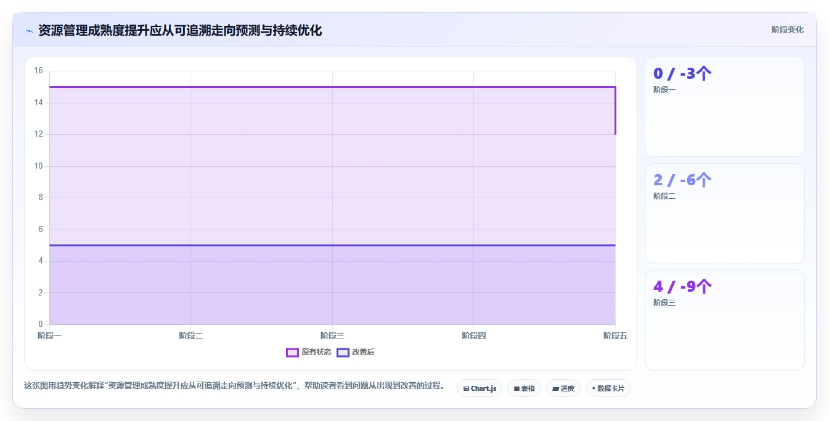Open the 4 / -9个 card
The image size is (829, 421).
pyautogui.click(x=725, y=320)
